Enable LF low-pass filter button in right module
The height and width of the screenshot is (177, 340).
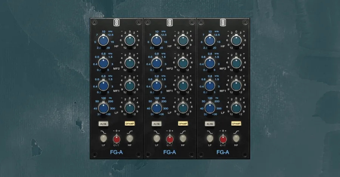(210, 138)
